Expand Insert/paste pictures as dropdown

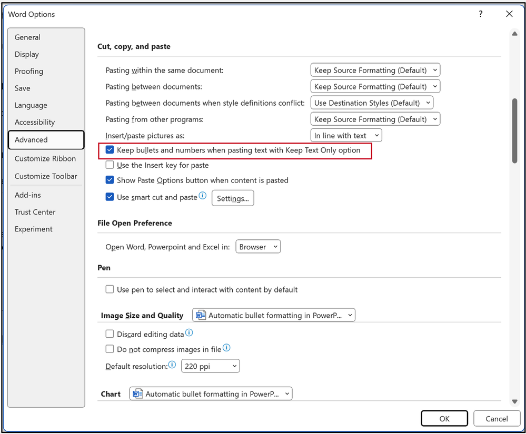[346, 135]
